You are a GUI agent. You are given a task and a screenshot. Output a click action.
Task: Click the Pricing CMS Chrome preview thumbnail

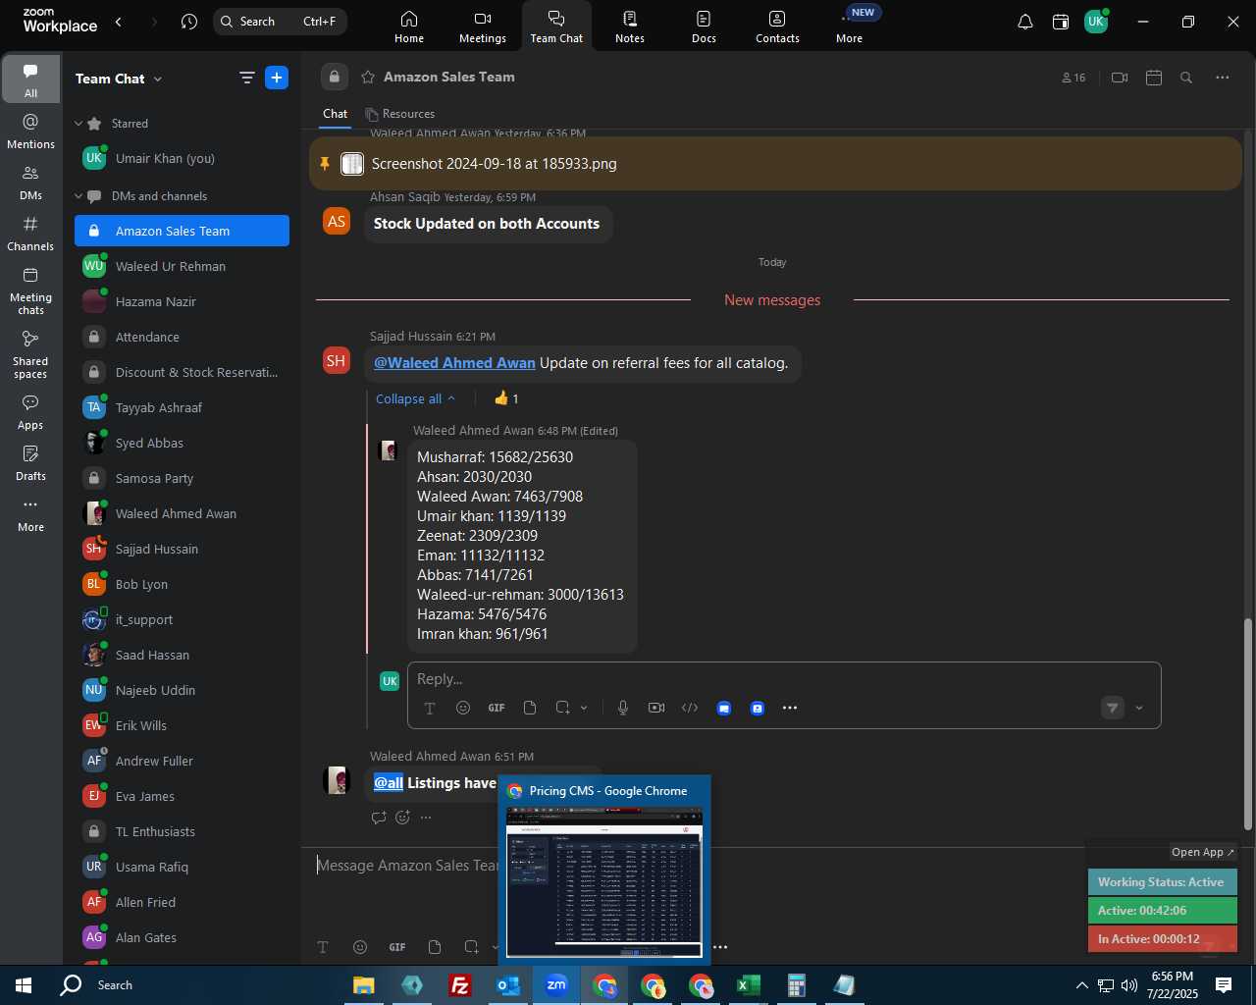pyautogui.click(x=604, y=882)
